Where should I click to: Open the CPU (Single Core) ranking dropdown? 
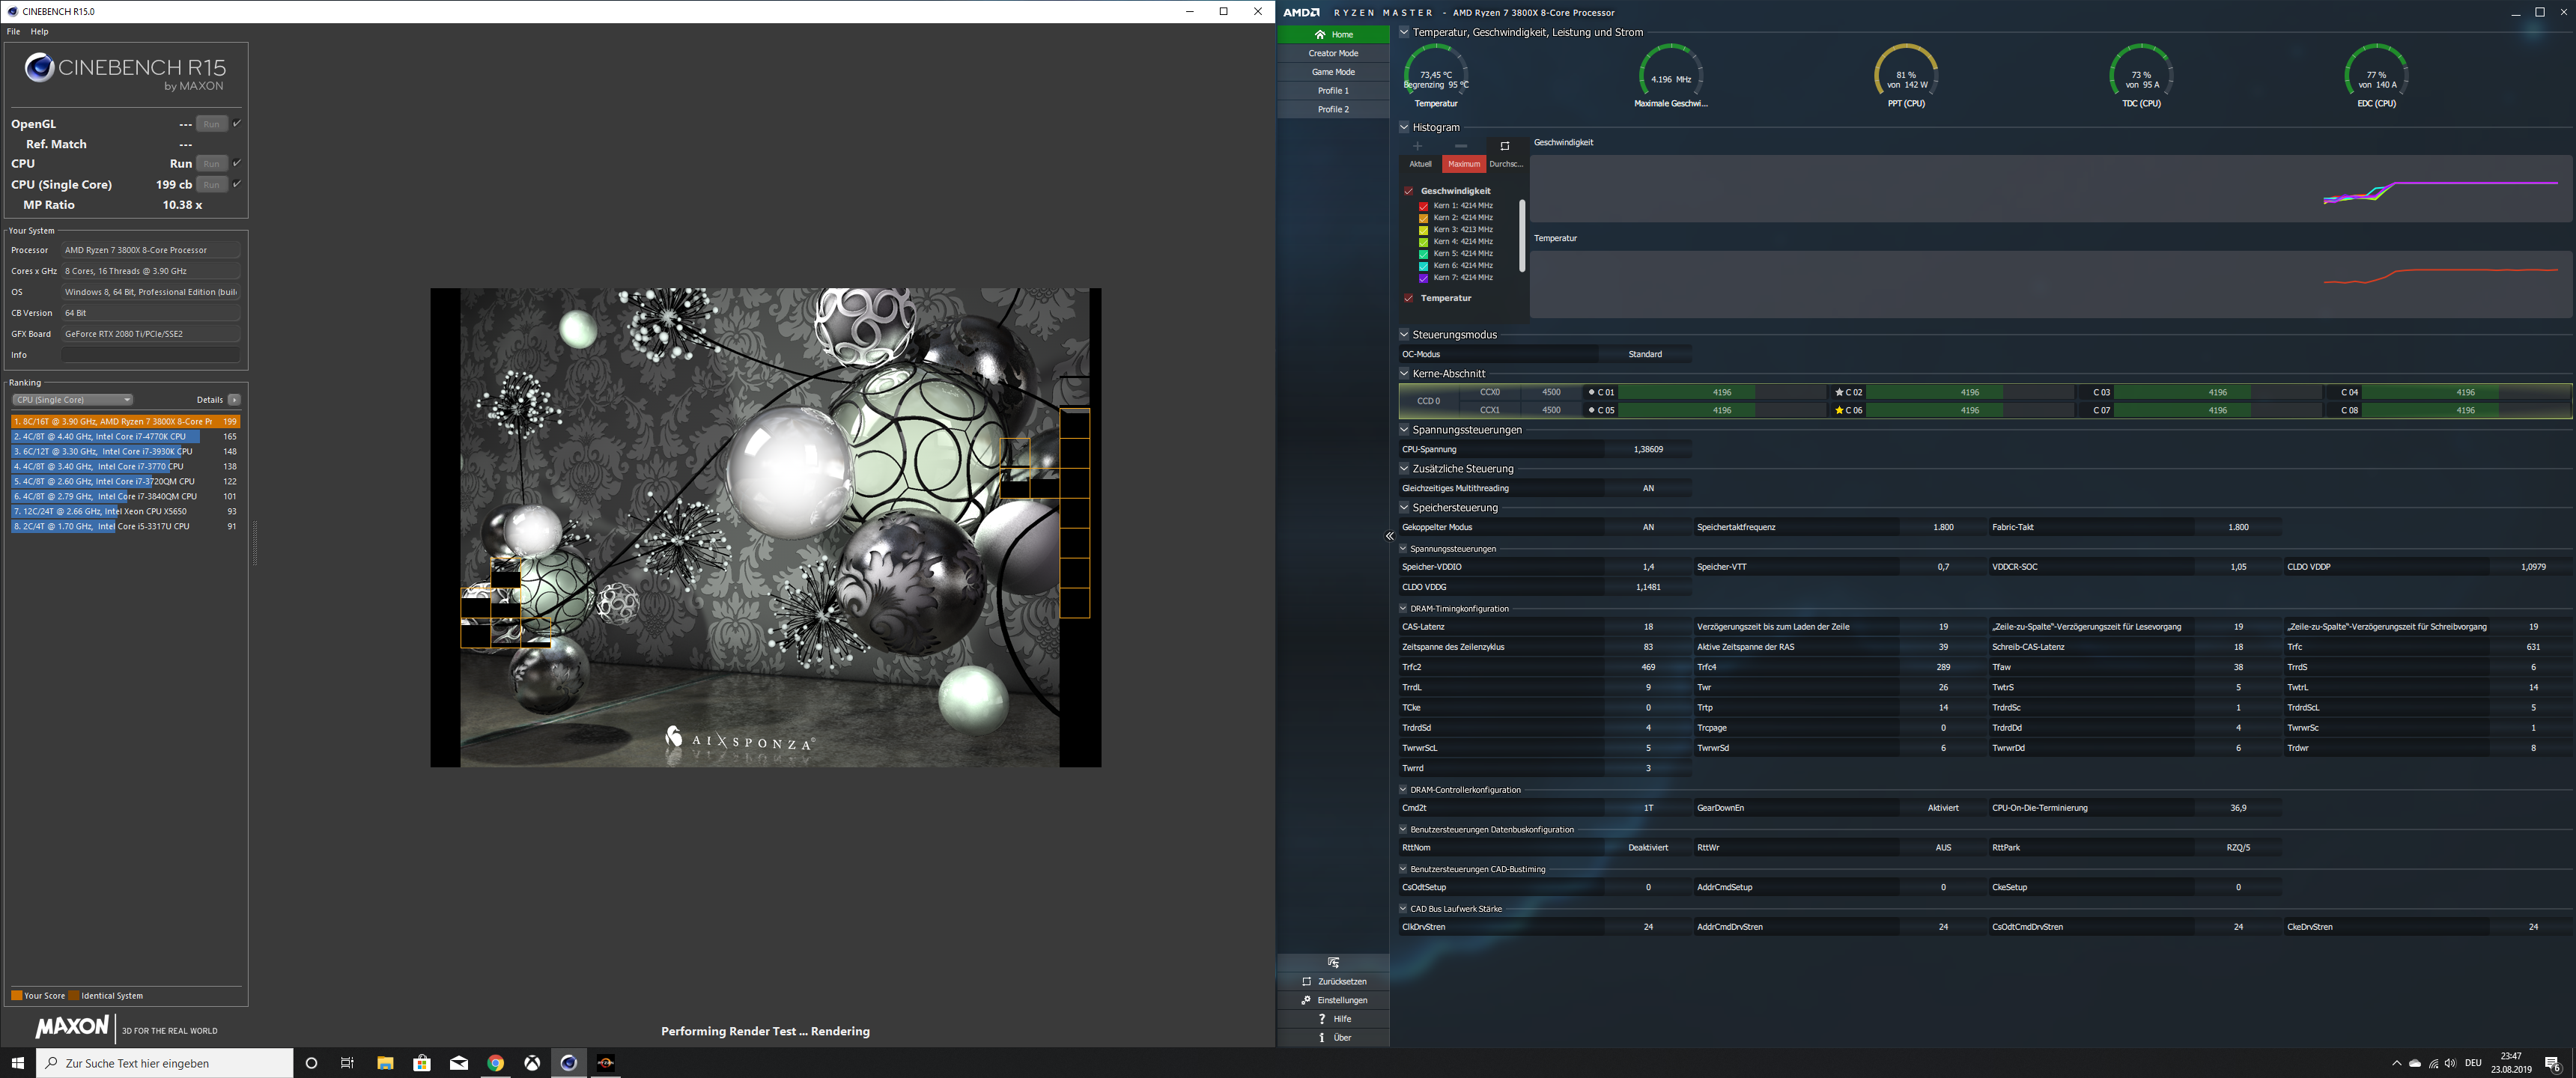[x=72, y=400]
